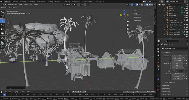The image size is (189, 100).
Task: Activate the Scale tool
Action: click(x=2, y=29)
